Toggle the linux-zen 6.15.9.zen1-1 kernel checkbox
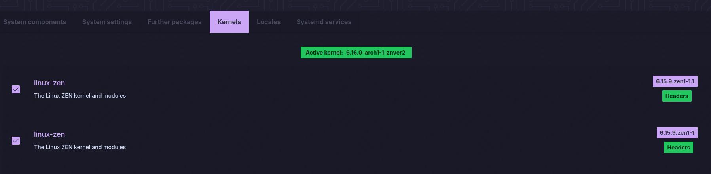This screenshot has width=711, height=174. [x=16, y=141]
